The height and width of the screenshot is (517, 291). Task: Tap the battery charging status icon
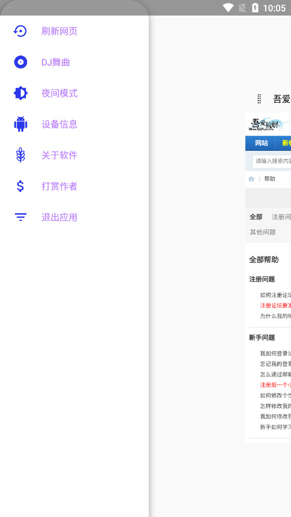point(255,8)
